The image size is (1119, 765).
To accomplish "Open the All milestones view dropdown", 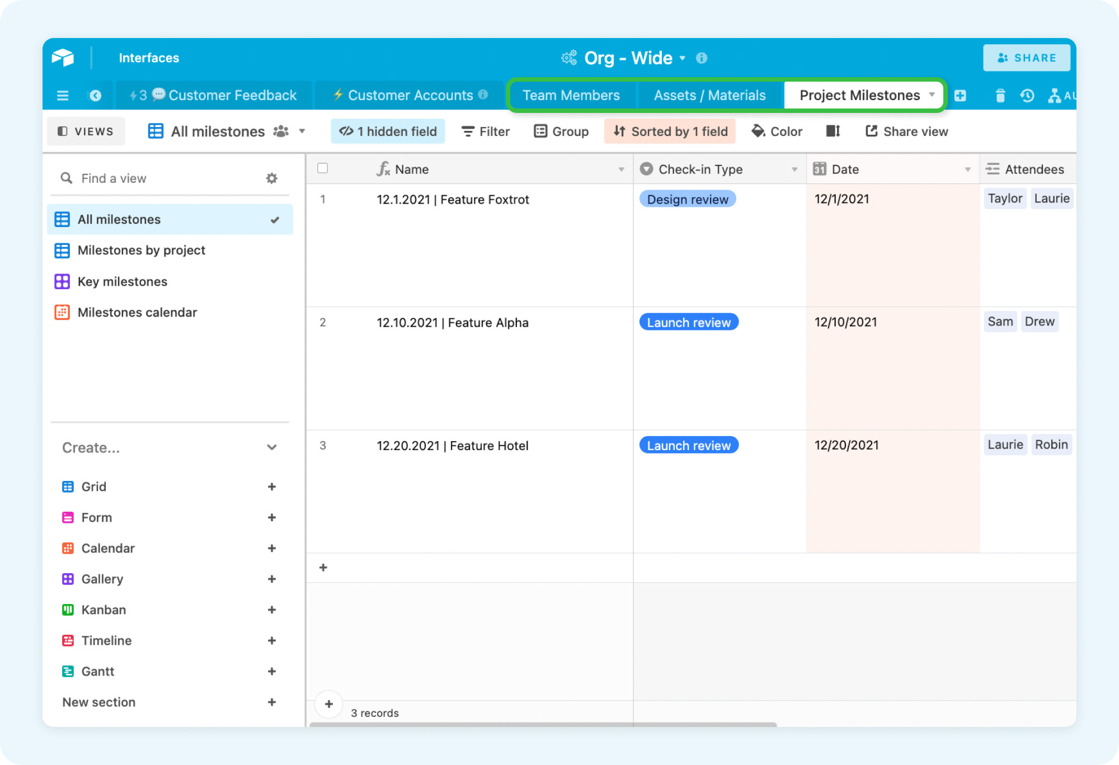I will (302, 131).
